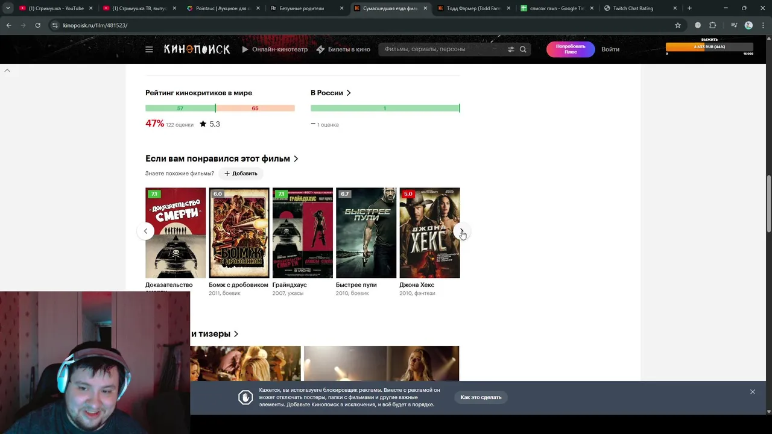The height and width of the screenshot is (434, 772).
Task: Open Бомж с дробовиком poster
Action: tap(239, 233)
